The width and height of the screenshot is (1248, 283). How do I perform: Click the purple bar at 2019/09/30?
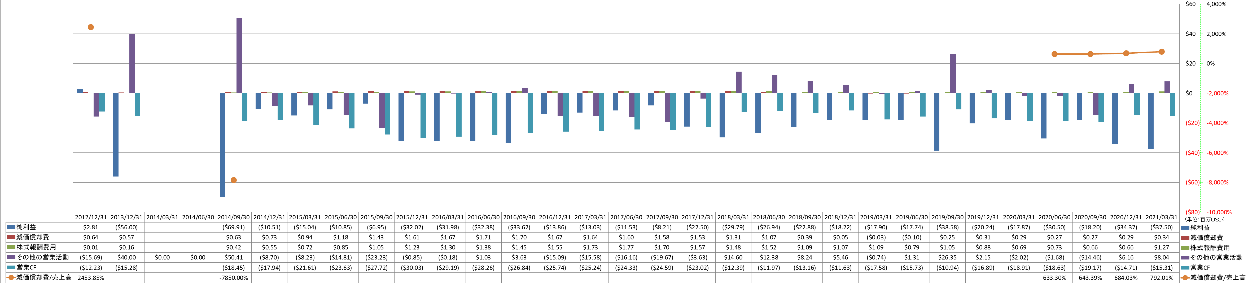point(953,73)
